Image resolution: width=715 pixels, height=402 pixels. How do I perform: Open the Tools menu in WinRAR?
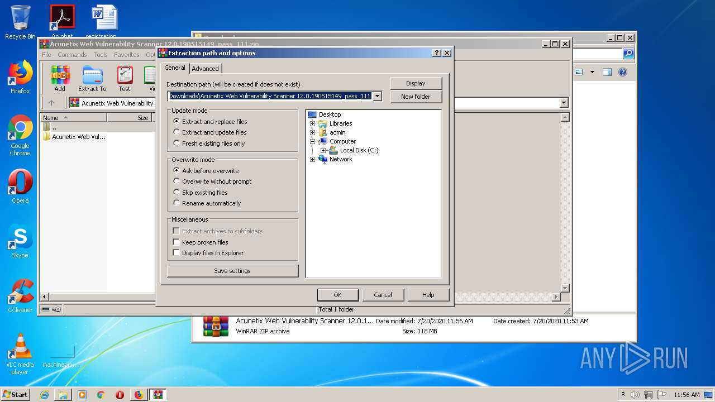[101, 55]
